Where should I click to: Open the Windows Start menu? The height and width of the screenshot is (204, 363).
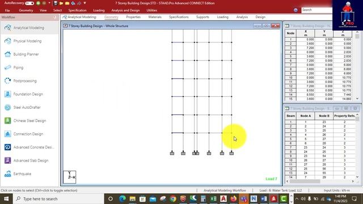tap(6, 199)
